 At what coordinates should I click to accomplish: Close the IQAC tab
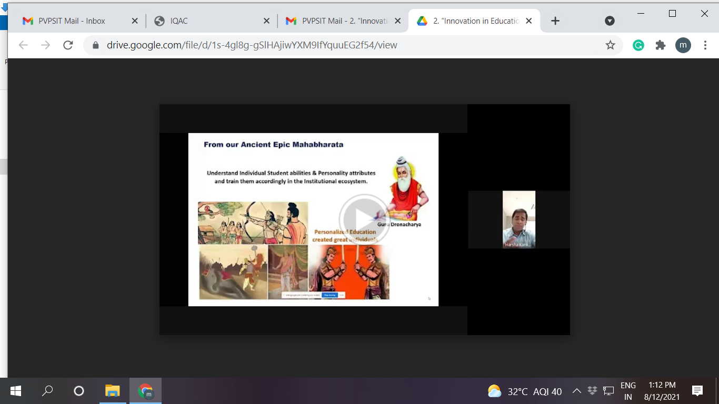(x=266, y=21)
